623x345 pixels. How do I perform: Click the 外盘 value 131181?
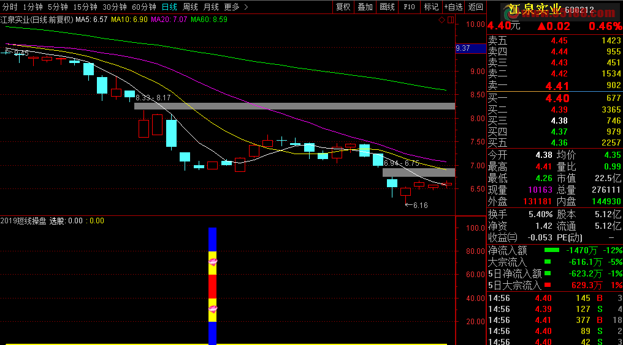[538, 201]
